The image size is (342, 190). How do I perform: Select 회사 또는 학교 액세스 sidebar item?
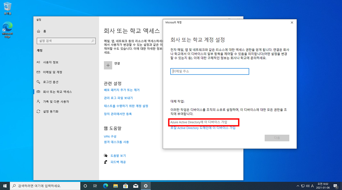tap(54, 92)
